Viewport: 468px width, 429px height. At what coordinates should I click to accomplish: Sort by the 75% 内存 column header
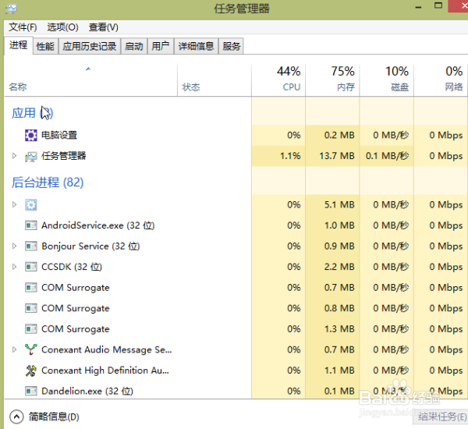(x=332, y=80)
